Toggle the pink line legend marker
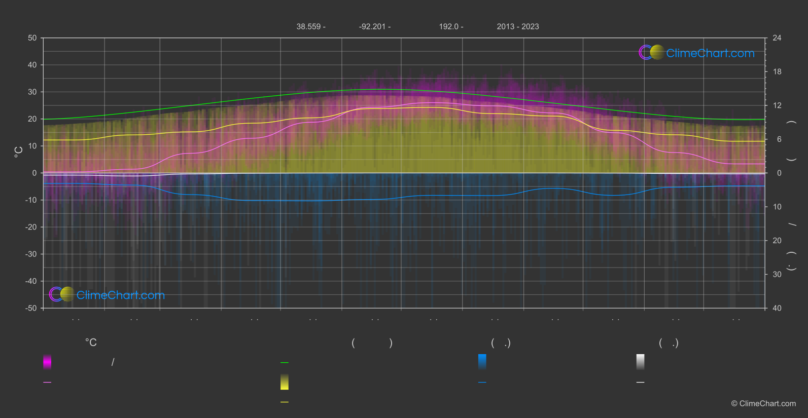Screen dimensions: 808x418 [47, 383]
